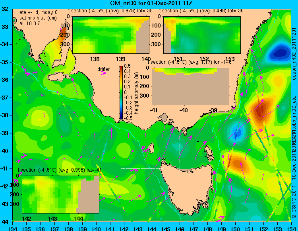Click the '© CSIRO 2011' copyright text
Image resolution: width=298 pixels, height=231 pixels.
point(294,202)
